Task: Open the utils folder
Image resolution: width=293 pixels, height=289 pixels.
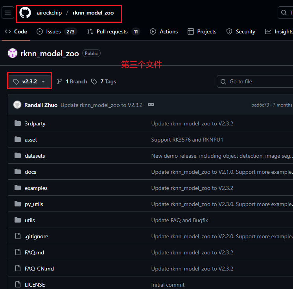Action: point(30,220)
